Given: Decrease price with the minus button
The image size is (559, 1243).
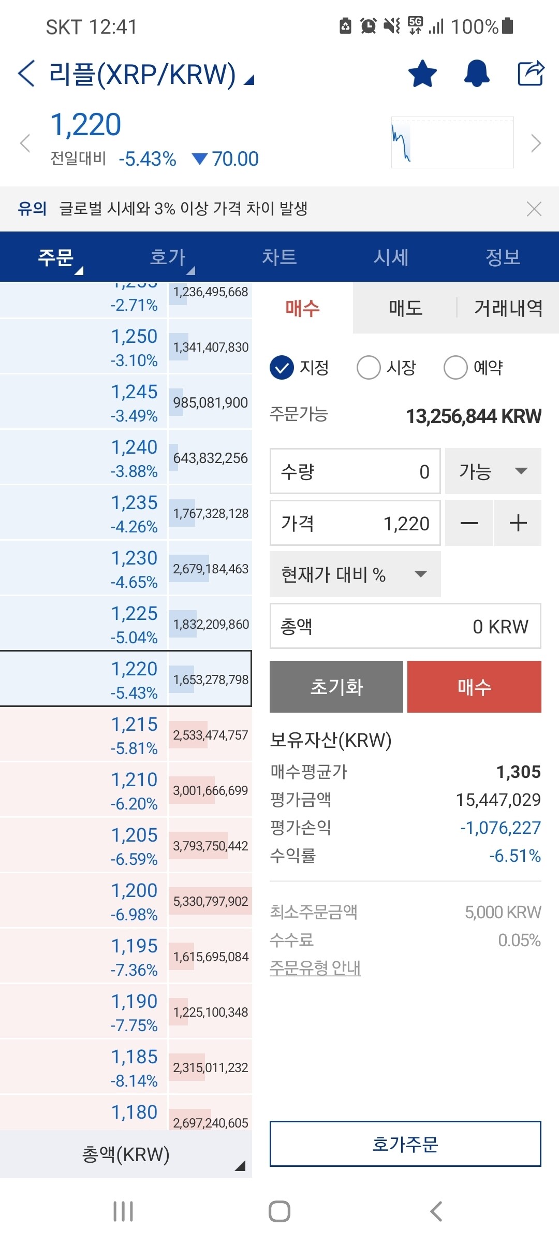Looking at the screenshot, I should pos(469,523).
